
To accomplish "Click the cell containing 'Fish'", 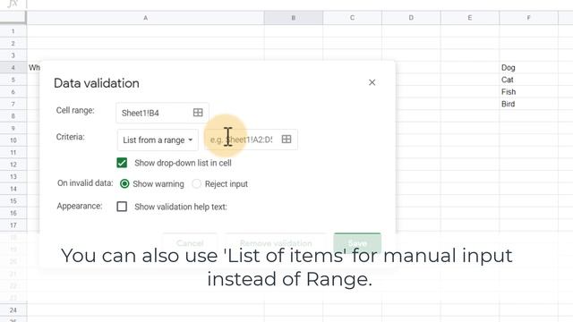I will point(529,91).
